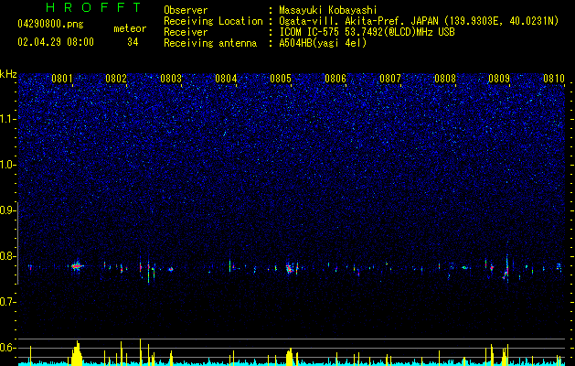Click the 0810 time marker
The height and width of the screenshot is (366, 575).
pos(554,79)
